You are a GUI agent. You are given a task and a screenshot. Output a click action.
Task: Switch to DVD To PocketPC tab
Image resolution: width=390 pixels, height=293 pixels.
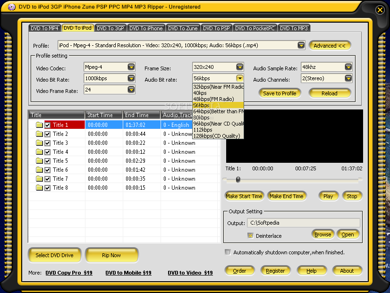click(254, 28)
